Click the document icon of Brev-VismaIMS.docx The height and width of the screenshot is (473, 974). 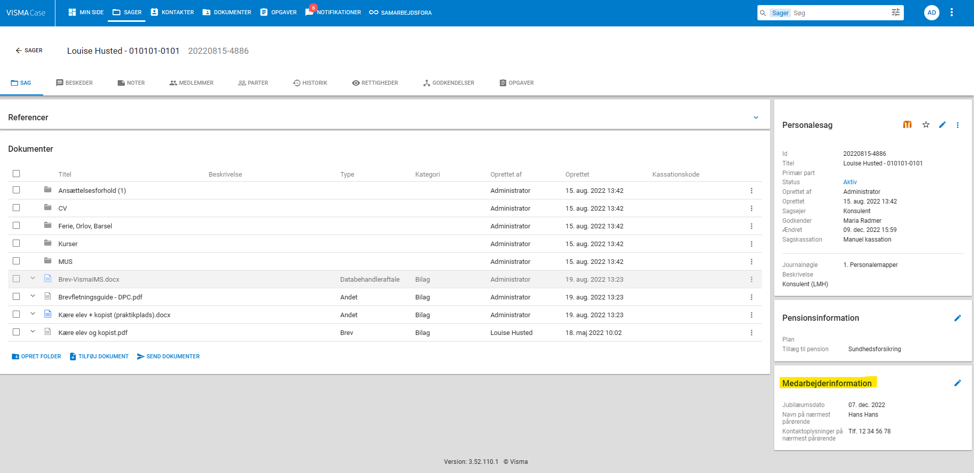[x=48, y=278]
